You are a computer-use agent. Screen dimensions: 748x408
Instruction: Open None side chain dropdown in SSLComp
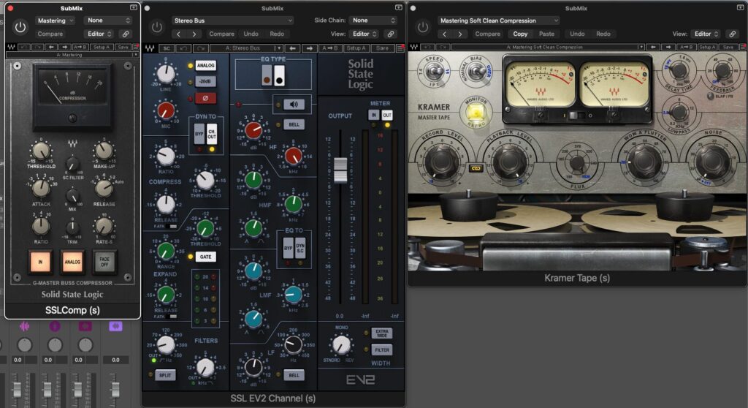108,20
